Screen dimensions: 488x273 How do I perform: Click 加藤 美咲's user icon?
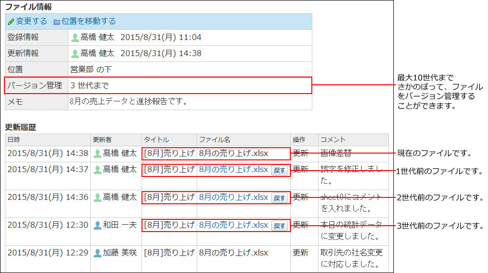pyautogui.click(x=97, y=253)
